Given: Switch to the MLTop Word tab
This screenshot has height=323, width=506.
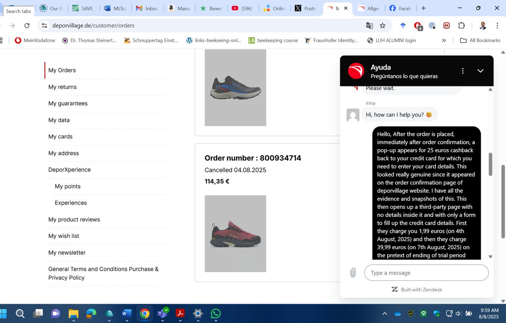Looking at the screenshot, I should pos(115,8).
